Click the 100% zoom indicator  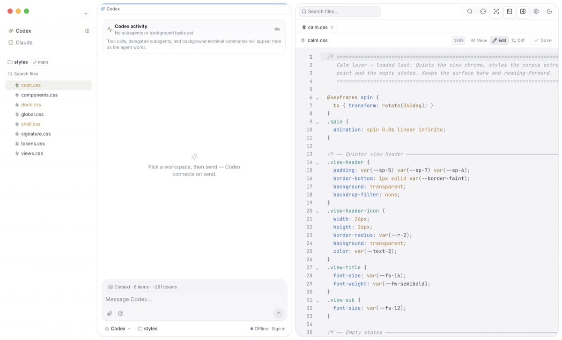tap(458, 40)
